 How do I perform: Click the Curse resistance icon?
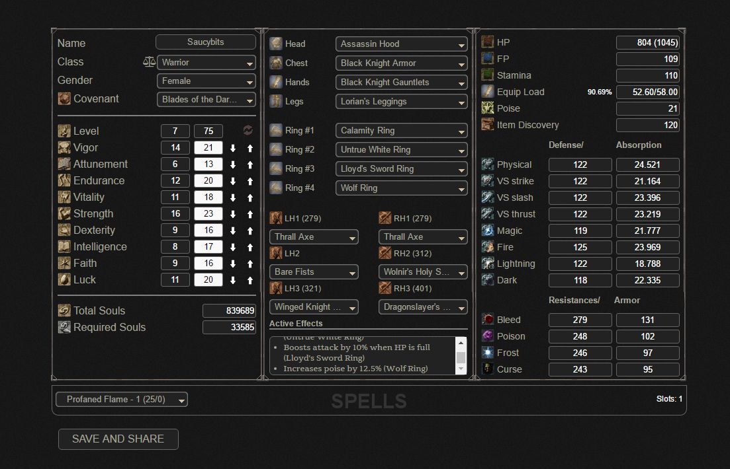tap(488, 369)
